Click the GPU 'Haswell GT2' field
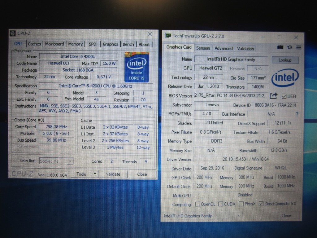 point(211,68)
